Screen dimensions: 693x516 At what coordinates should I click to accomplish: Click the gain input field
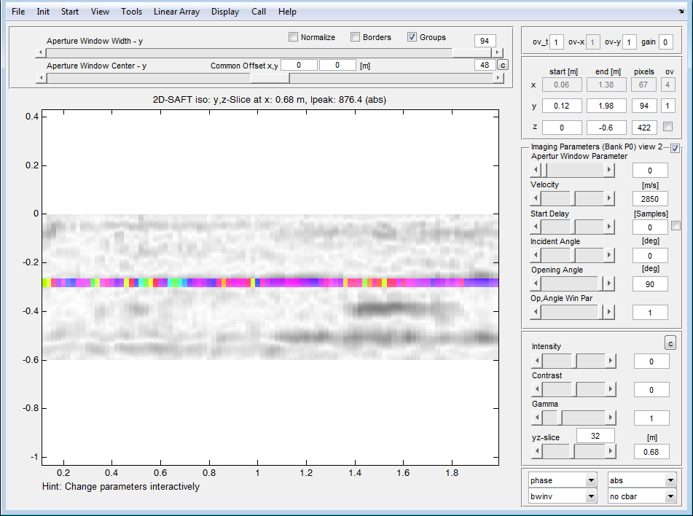point(665,42)
